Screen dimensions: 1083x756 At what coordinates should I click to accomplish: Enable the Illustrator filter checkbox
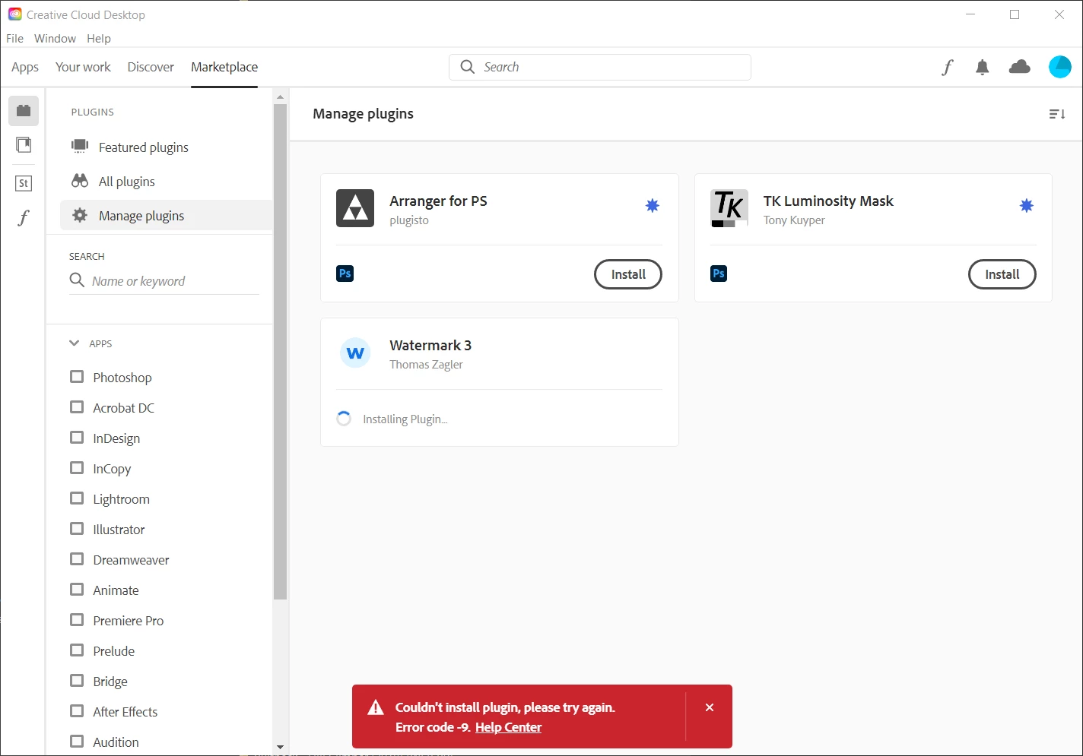pos(77,529)
